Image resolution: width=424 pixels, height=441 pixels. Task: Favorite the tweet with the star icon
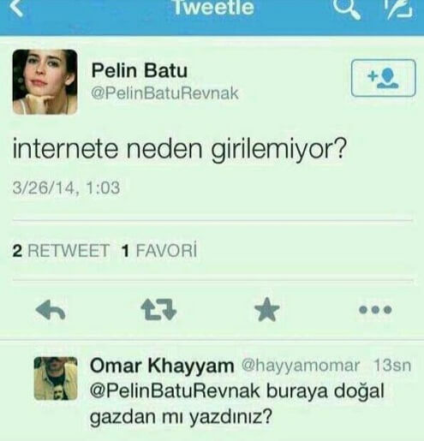pos(266,309)
